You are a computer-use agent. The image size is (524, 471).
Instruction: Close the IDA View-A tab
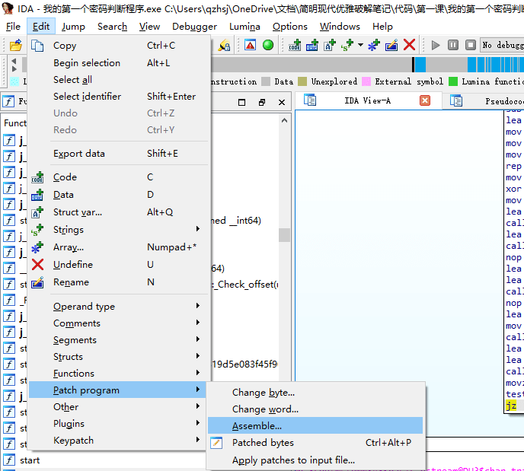coord(425,100)
